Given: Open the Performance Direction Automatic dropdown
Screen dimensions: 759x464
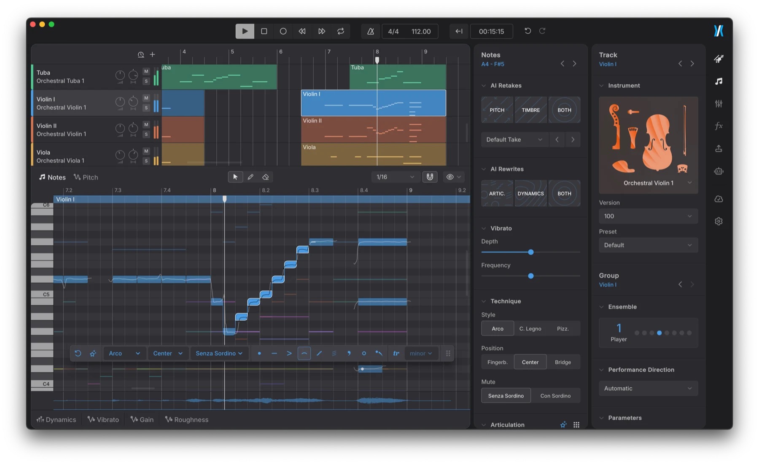Looking at the screenshot, I should [649, 389].
